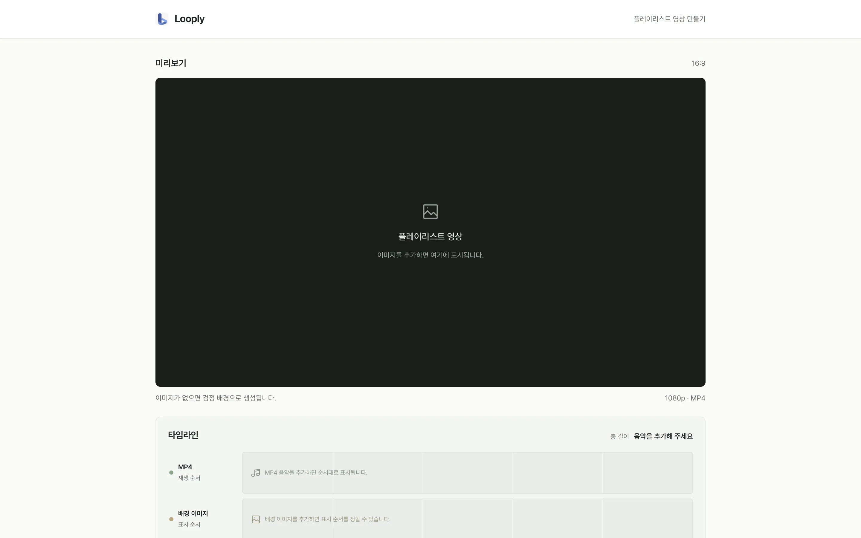This screenshot has height=538, width=861.
Task: Click the 이미지가 없으면 검정 배경으로 생성됩니다 note
Action: 216,398
